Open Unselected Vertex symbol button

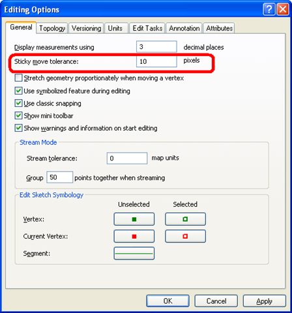[134, 219]
